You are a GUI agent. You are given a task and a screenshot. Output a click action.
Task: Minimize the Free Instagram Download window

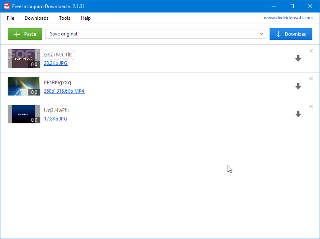tap(274, 6)
